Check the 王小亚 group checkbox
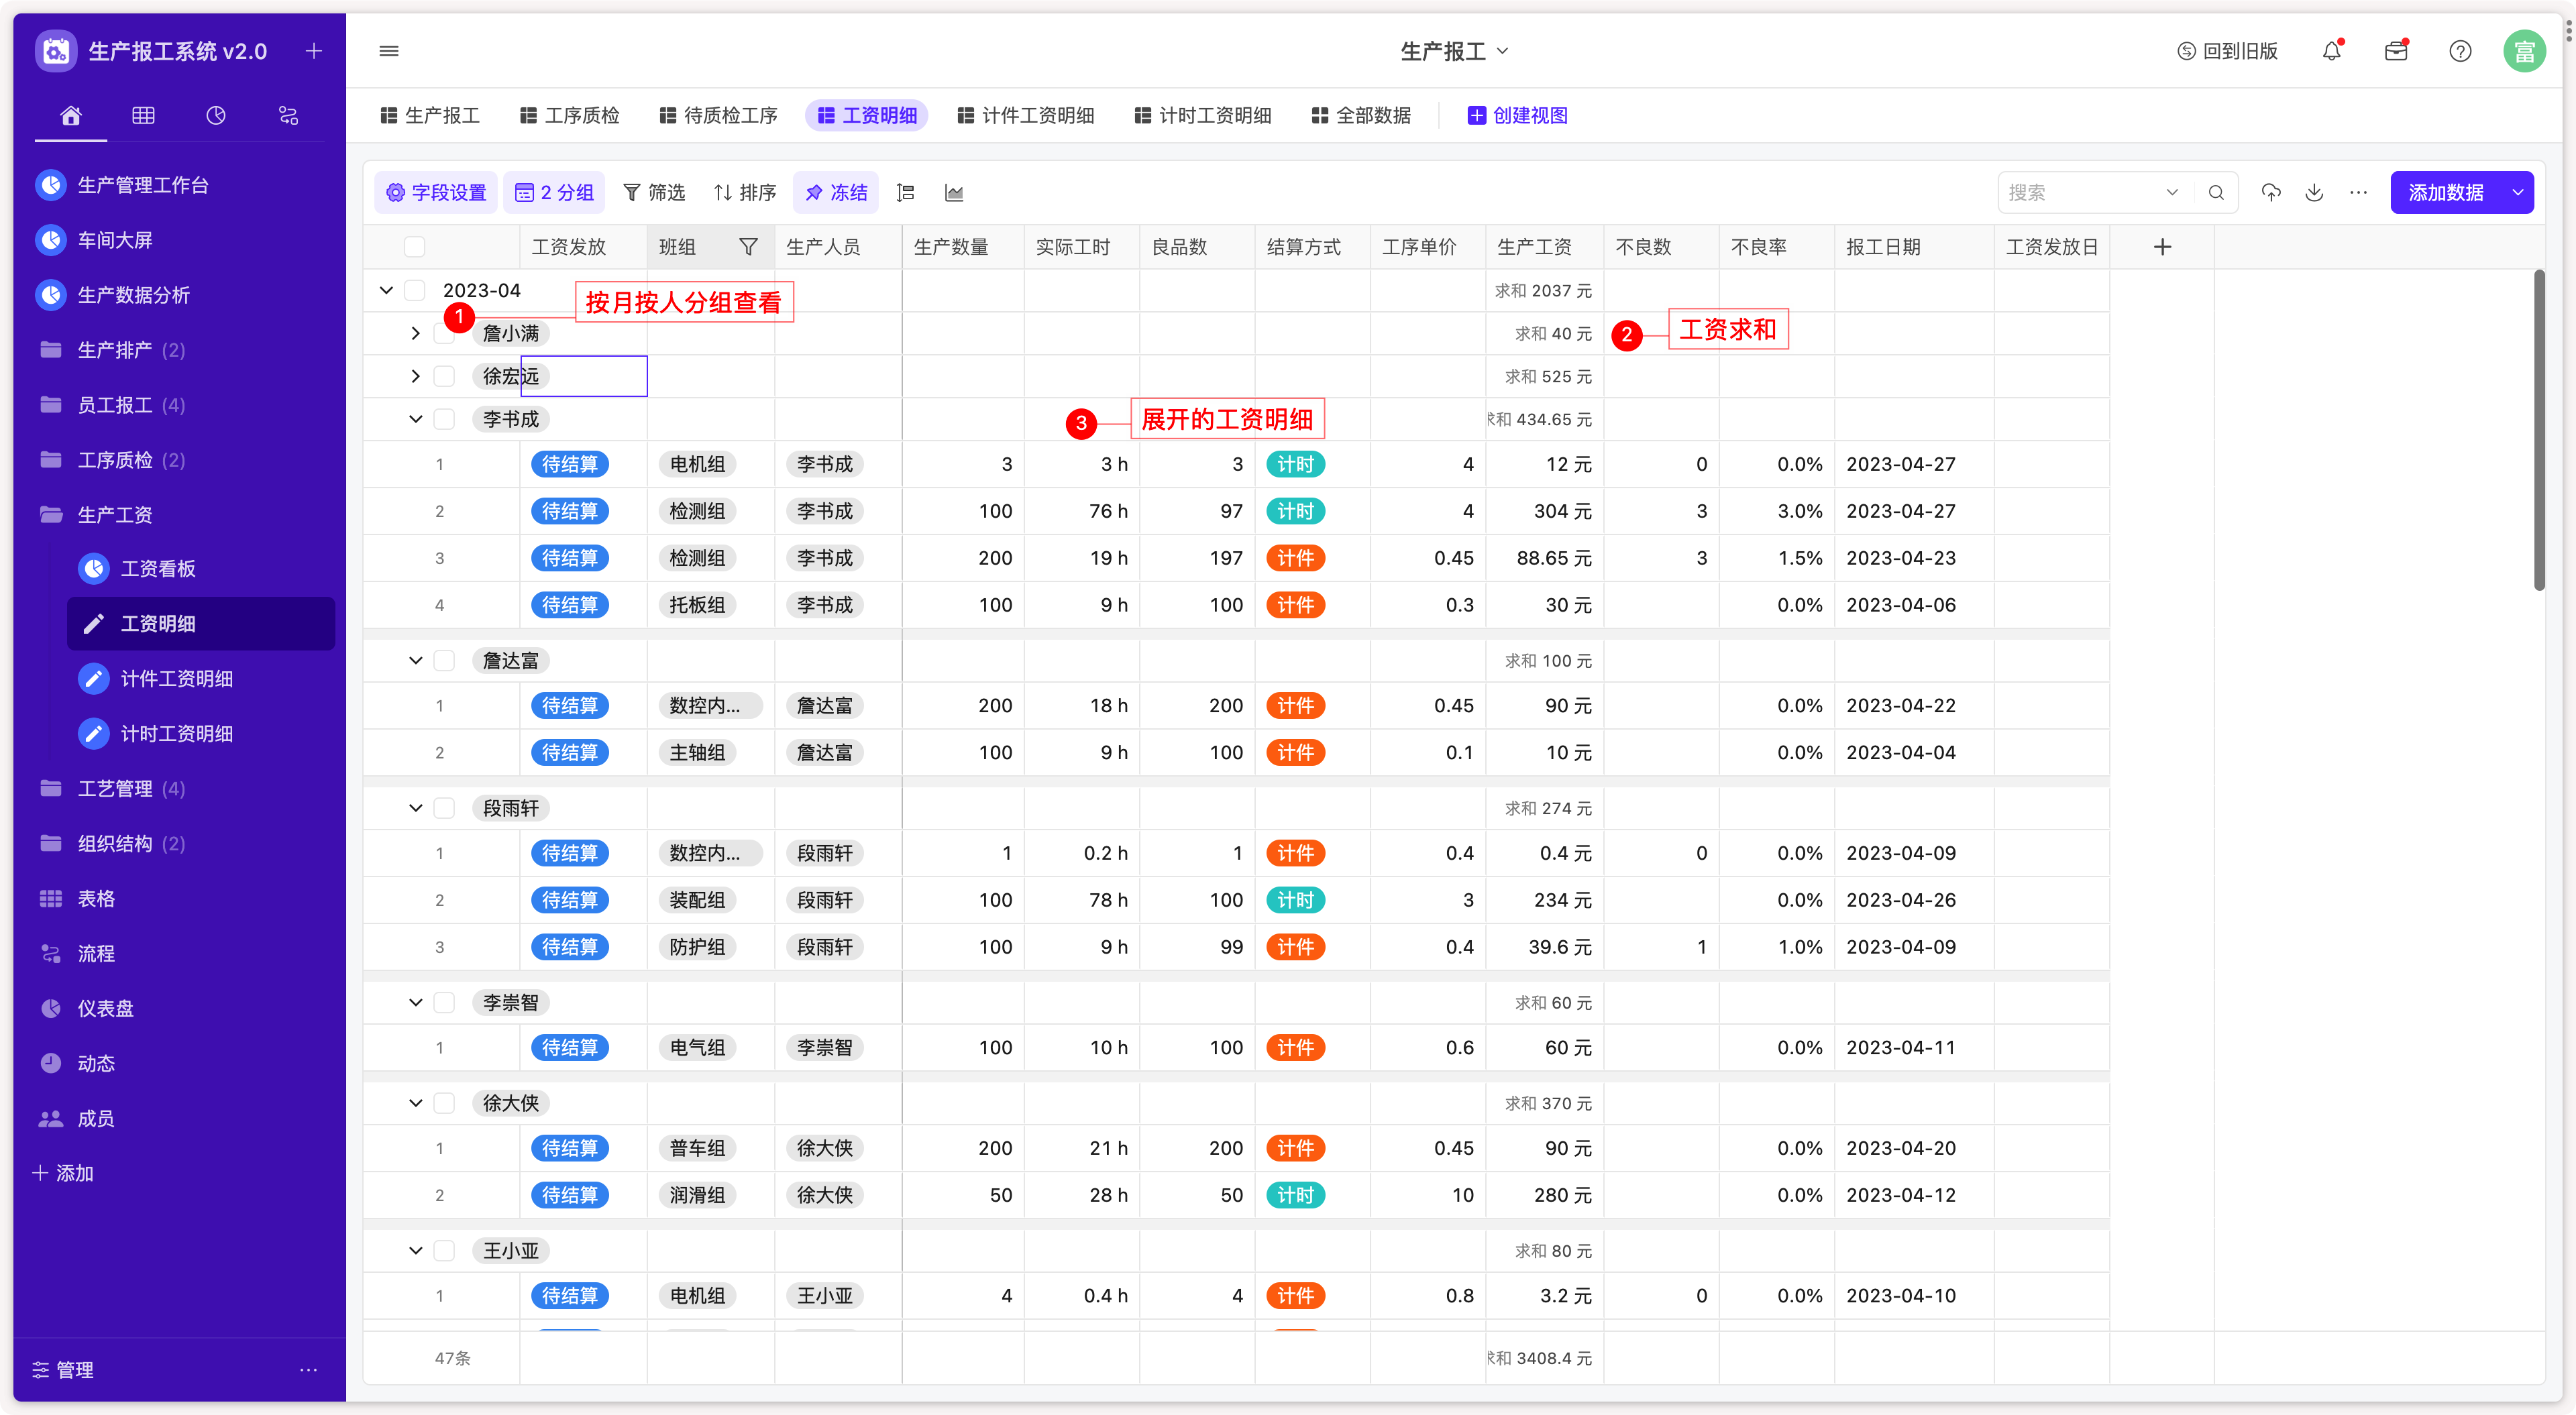Screen dimensions: 2576x1415 444,1251
